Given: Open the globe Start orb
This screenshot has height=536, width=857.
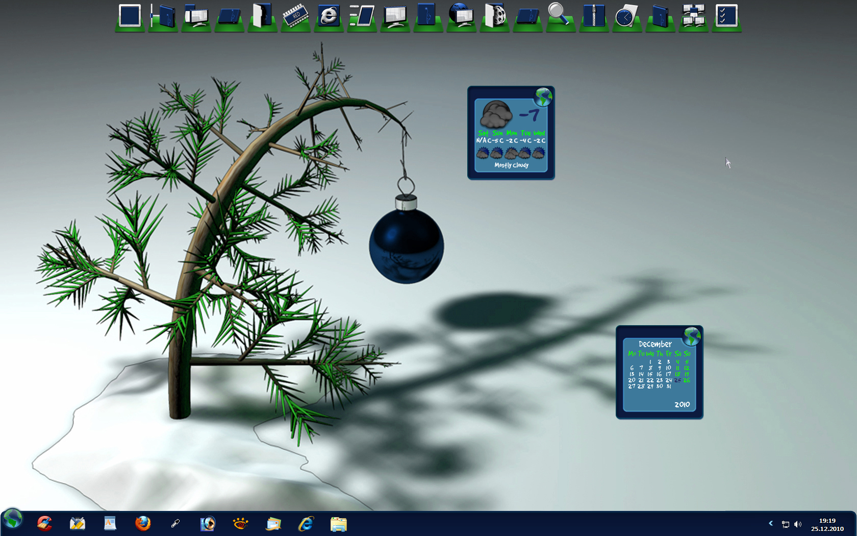Looking at the screenshot, I should click(x=13, y=519).
